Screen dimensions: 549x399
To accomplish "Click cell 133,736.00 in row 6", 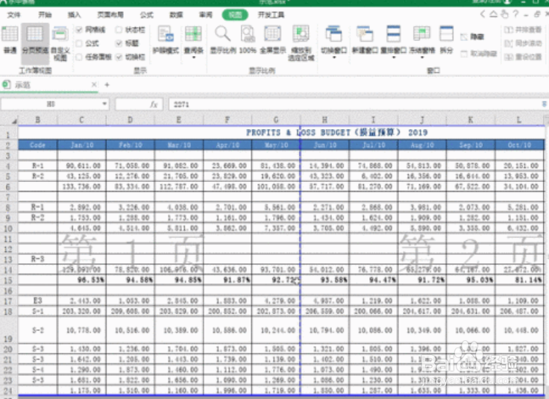I will tap(81, 186).
